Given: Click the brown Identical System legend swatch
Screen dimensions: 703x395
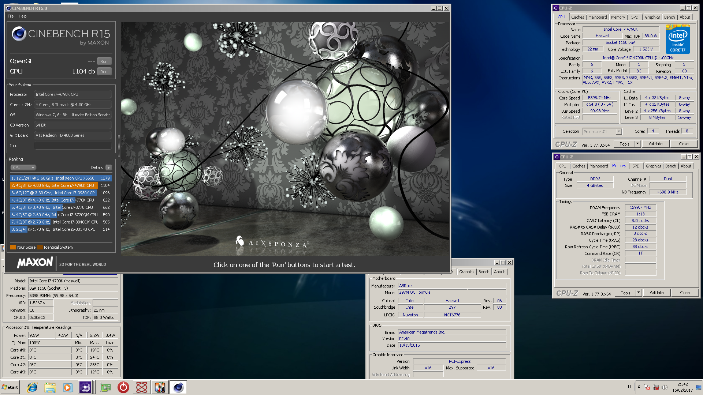Looking at the screenshot, I should (40, 247).
